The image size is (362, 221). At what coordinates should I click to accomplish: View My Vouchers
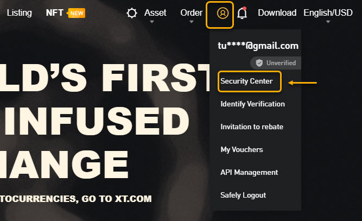242,149
